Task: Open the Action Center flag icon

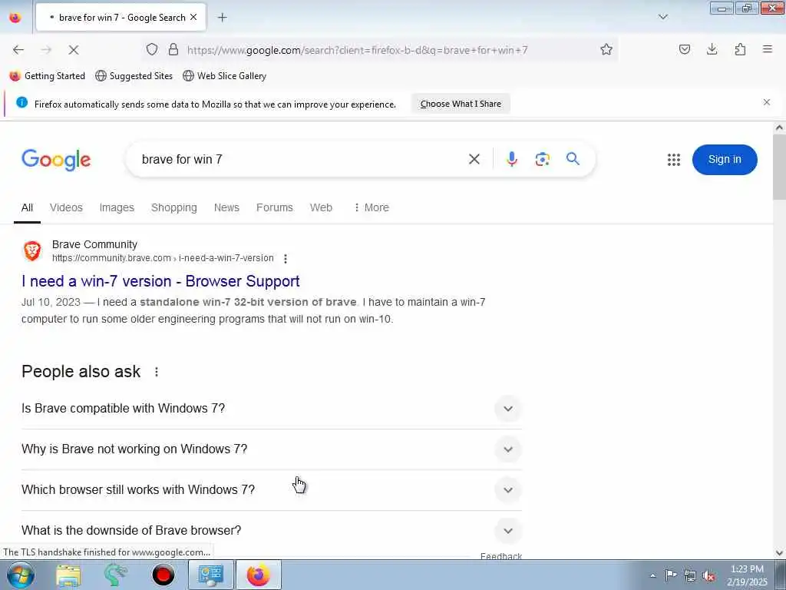Action: (671, 575)
